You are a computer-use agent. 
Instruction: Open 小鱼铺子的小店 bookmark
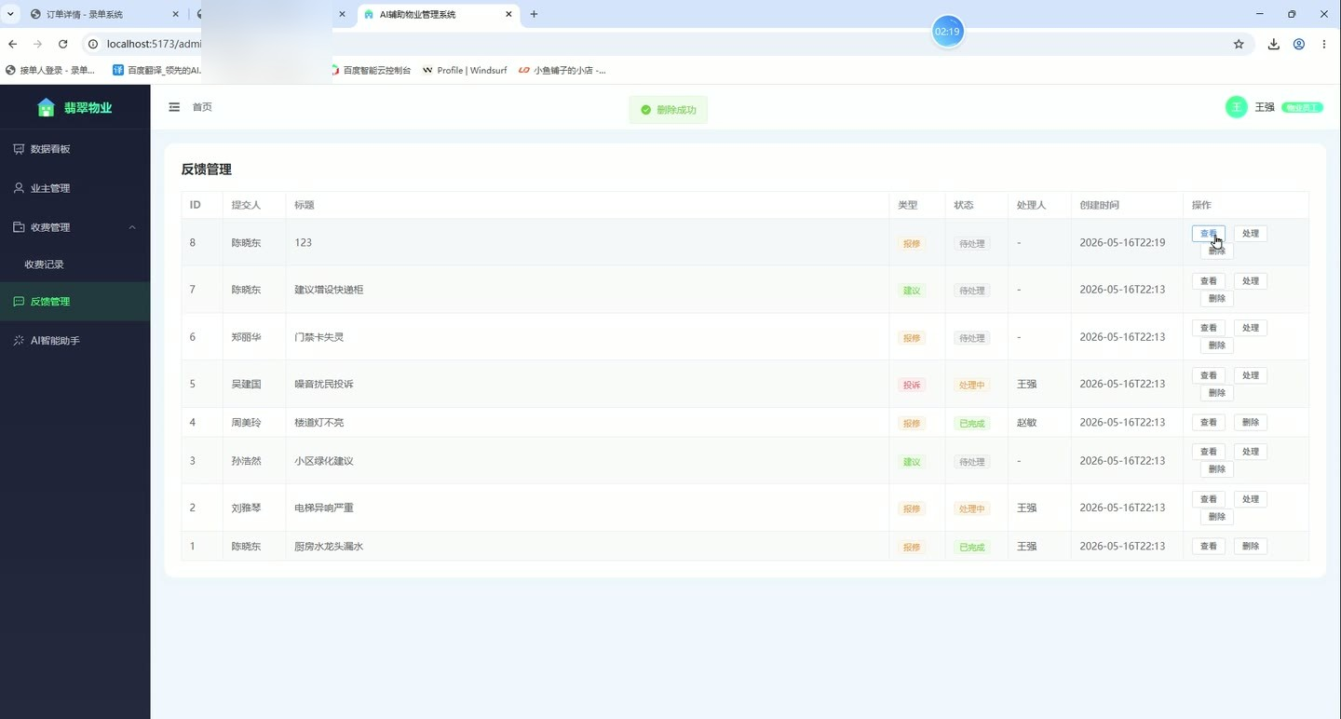pos(562,70)
